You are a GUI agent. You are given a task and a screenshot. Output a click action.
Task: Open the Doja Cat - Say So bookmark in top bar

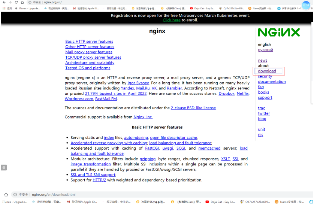click(203, 8)
